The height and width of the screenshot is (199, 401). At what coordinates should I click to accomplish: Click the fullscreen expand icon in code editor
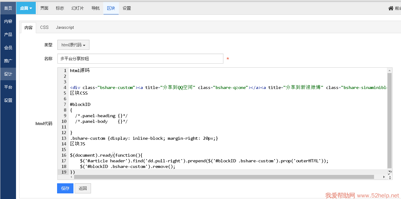[x=390, y=172]
